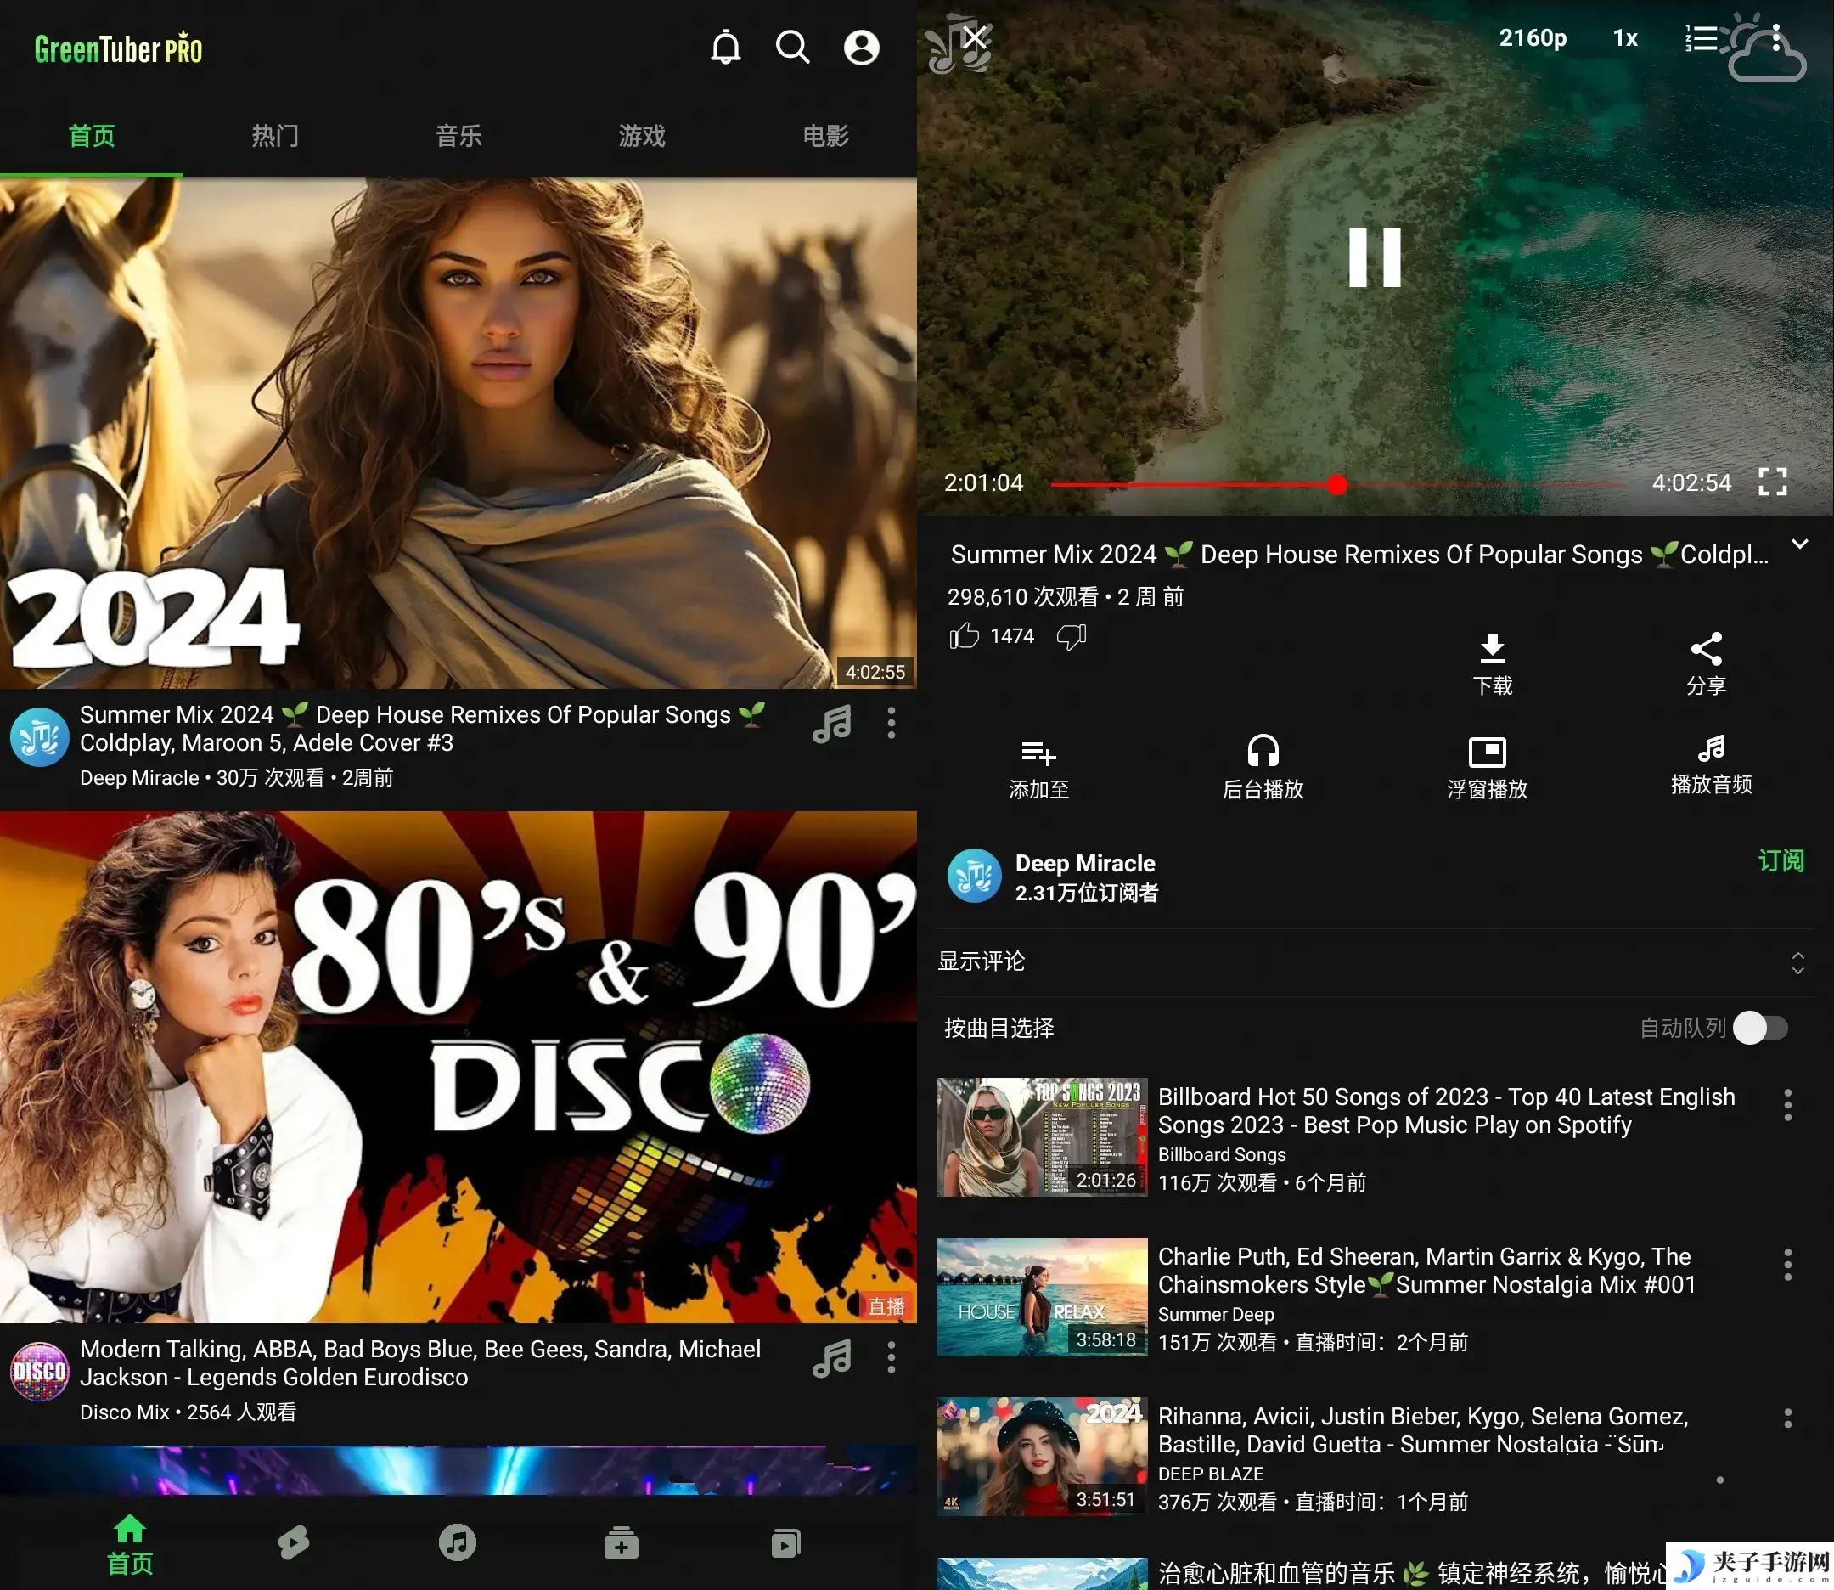
Task: Switch to the 游戏 tab
Action: coord(641,136)
